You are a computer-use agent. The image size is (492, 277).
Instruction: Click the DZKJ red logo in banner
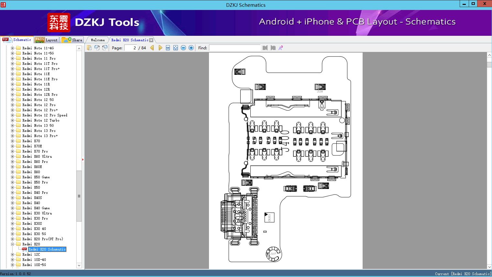(59, 23)
